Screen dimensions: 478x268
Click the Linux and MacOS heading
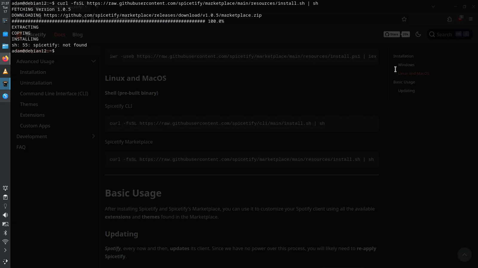tap(135, 78)
